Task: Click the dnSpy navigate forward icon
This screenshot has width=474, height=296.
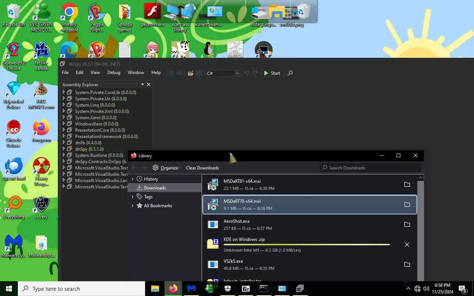Action: [179, 73]
